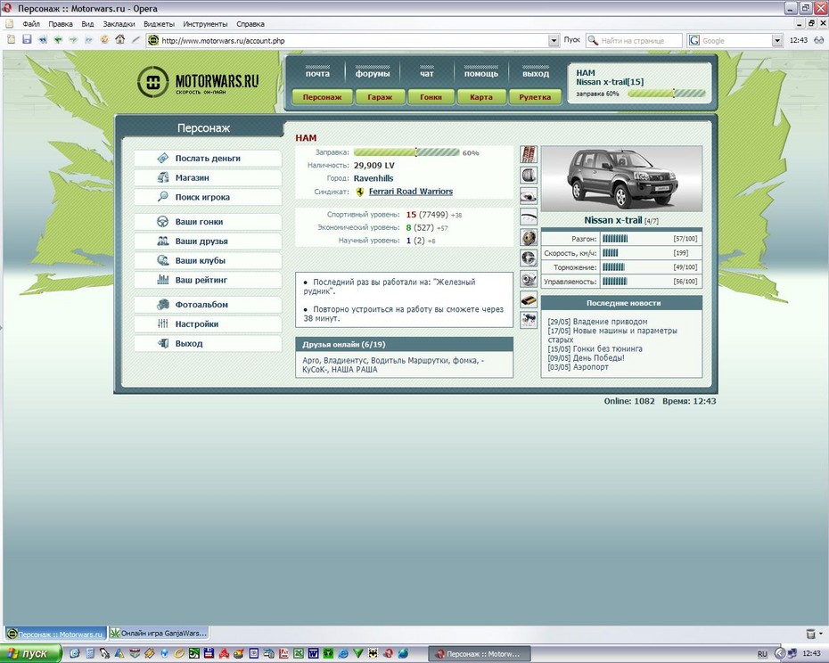Reload the page with the orange refresh icon

[x=104, y=39]
